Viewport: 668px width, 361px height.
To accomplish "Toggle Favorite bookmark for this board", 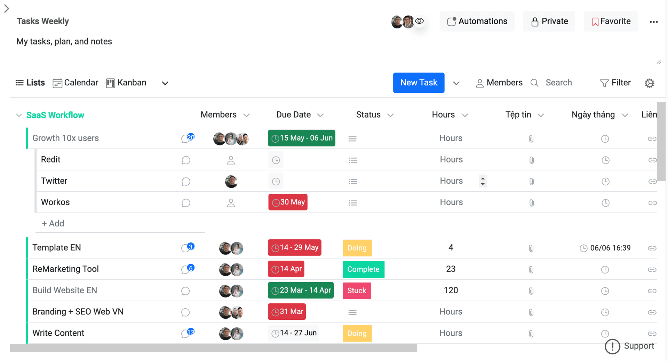I will click(x=611, y=22).
